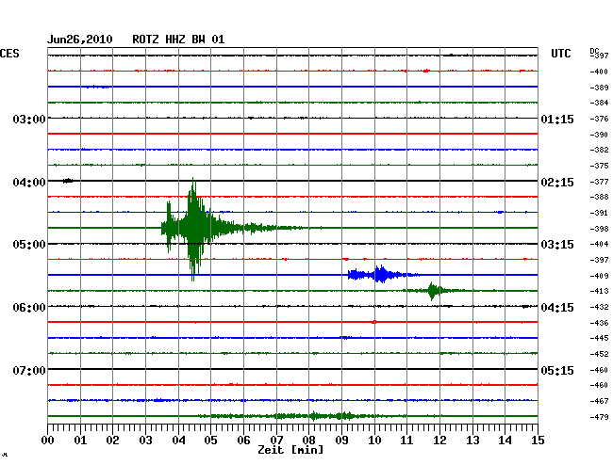Click the DC offset value -432
This screenshot has width=613, height=465.
pyautogui.click(x=599, y=308)
